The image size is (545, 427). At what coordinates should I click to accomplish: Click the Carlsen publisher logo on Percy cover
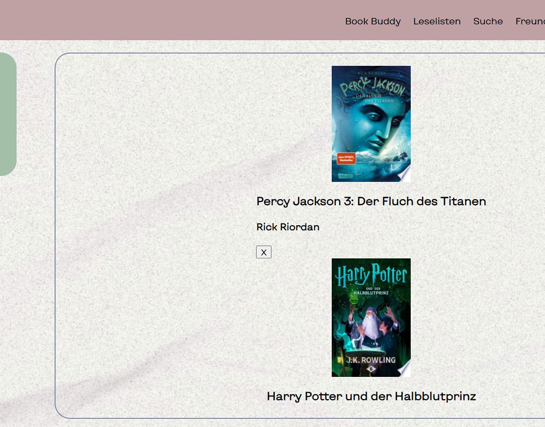tap(346, 176)
